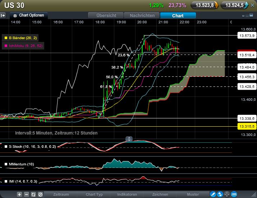Image resolution: width=257 pixels, height=198 pixels.
Task: Click the 13.573,9 price level tag
Action: [x=247, y=36]
